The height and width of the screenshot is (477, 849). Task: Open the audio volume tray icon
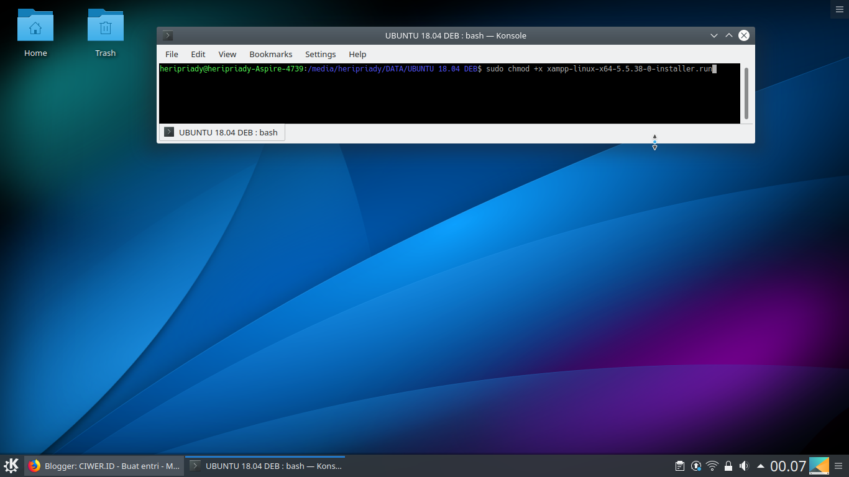tap(744, 466)
